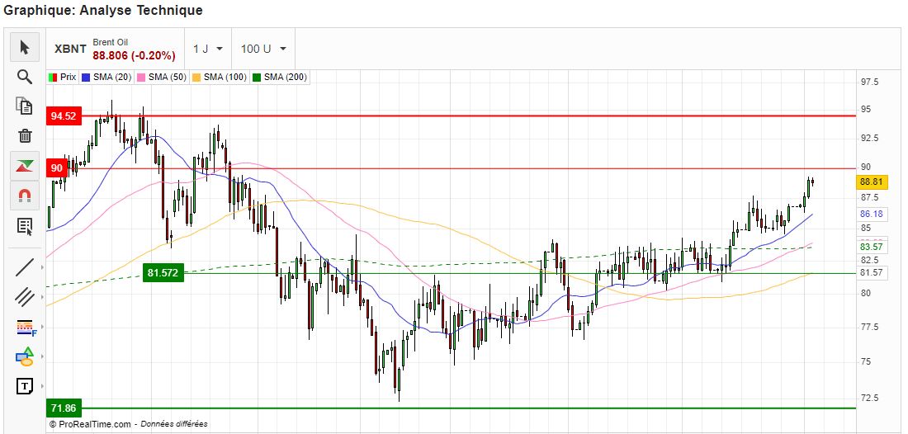Image resolution: width=908 pixels, height=434 pixels.
Task: Select the text annotation tool
Action: pos(25,385)
